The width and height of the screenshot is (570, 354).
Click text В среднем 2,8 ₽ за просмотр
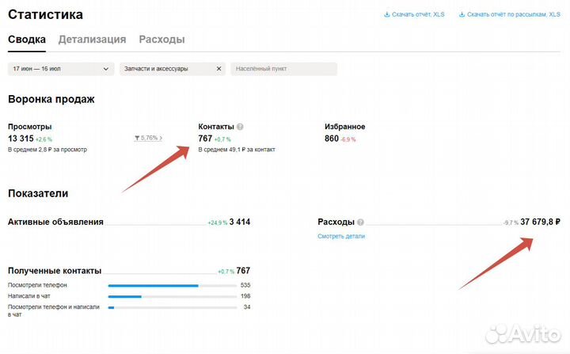click(x=47, y=150)
